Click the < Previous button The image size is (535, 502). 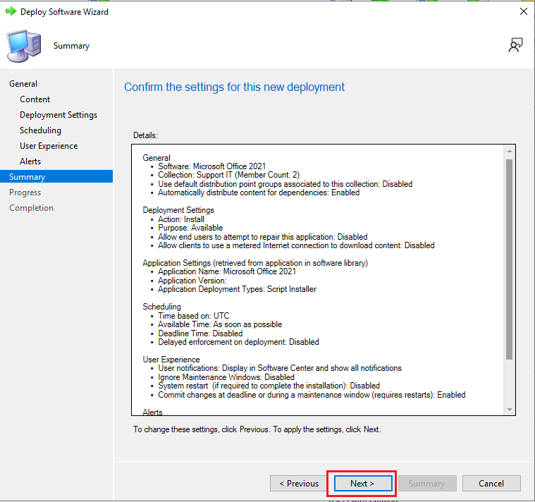(x=299, y=484)
